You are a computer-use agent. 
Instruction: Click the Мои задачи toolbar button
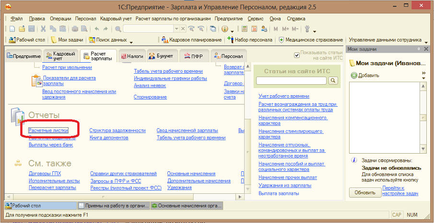(67, 40)
